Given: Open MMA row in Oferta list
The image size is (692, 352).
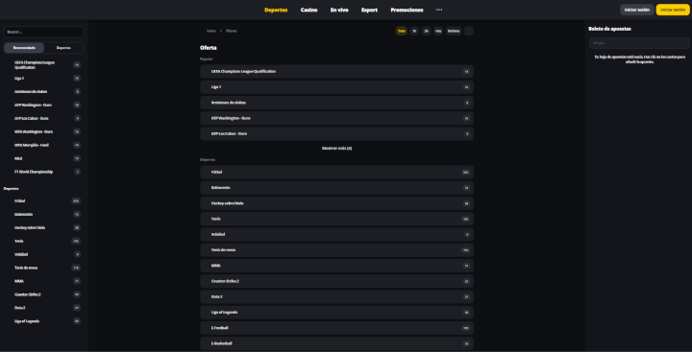Looking at the screenshot, I should click(336, 266).
